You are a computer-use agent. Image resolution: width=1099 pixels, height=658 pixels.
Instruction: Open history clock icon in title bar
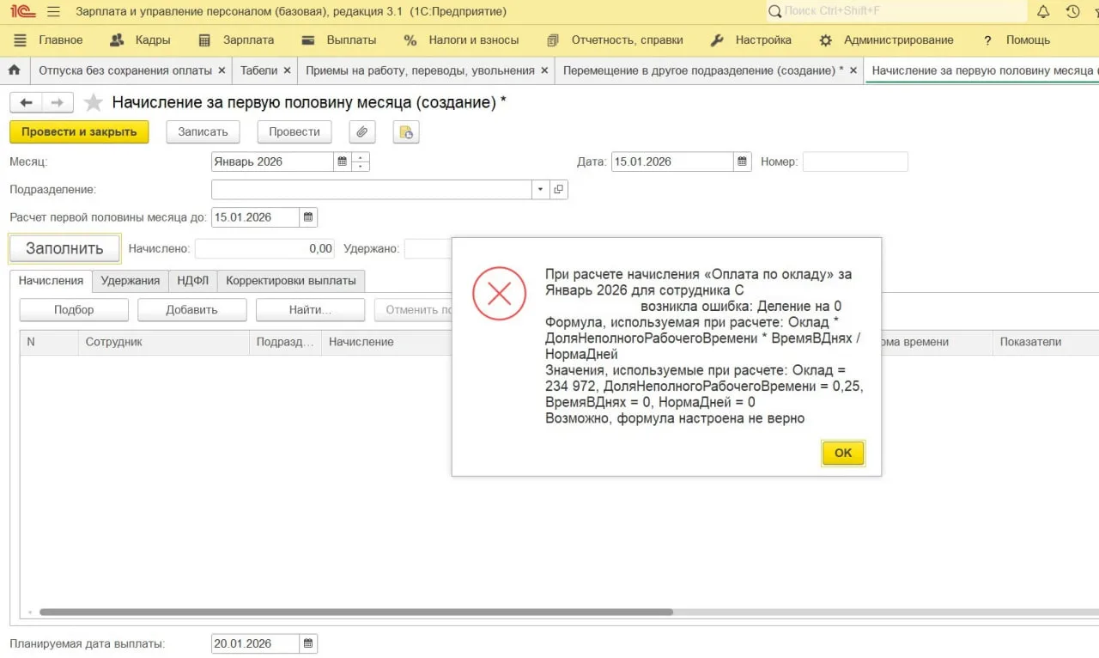[x=1072, y=12]
